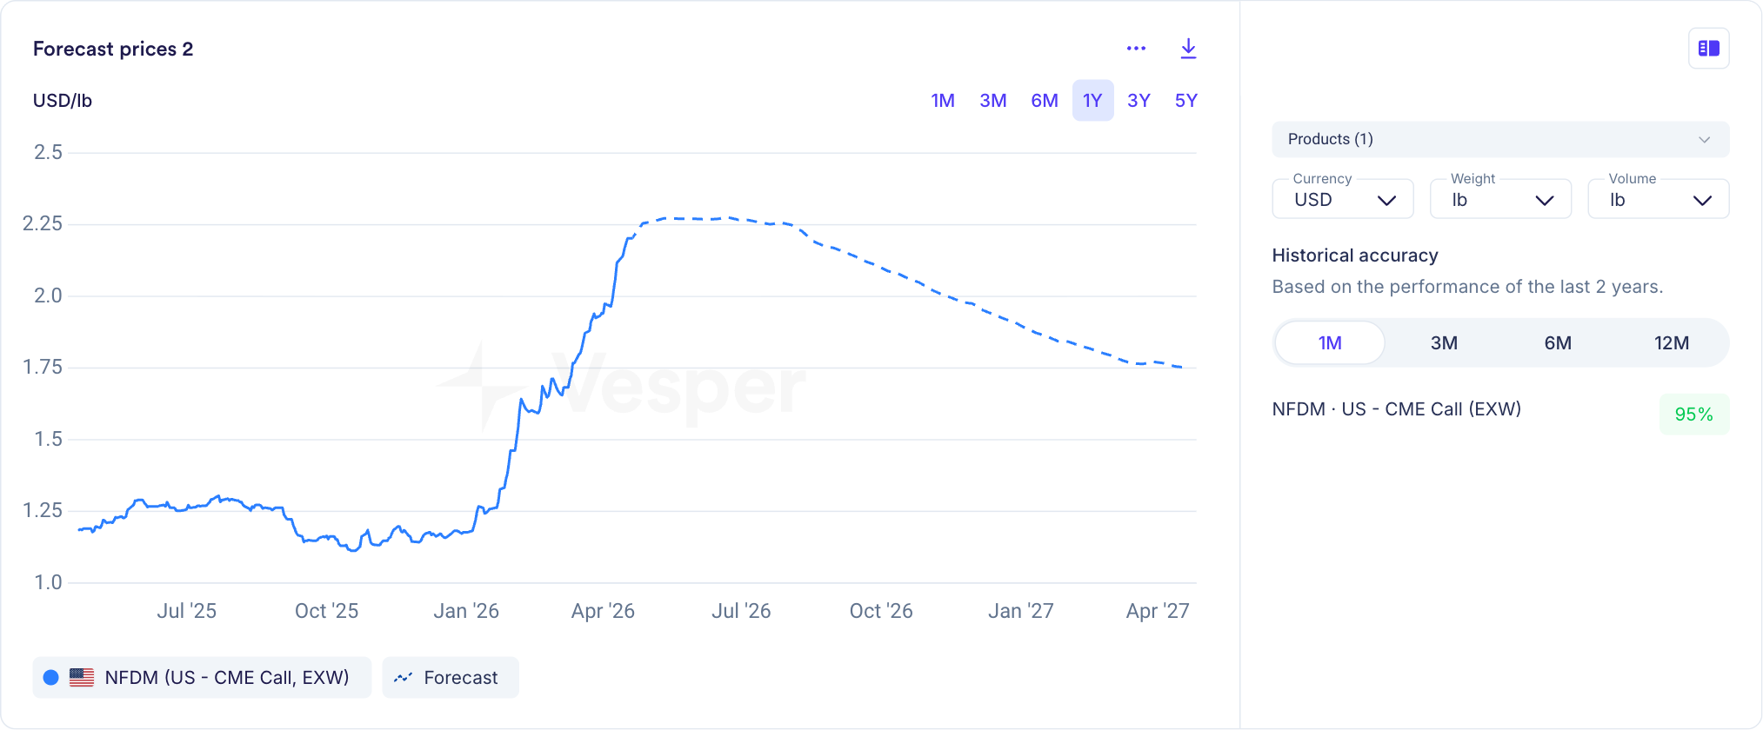Click the download chart icon
The width and height of the screenshot is (1763, 730).
click(1188, 49)
